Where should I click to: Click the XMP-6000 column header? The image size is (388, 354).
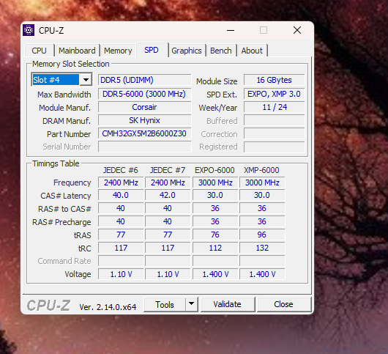261,170
